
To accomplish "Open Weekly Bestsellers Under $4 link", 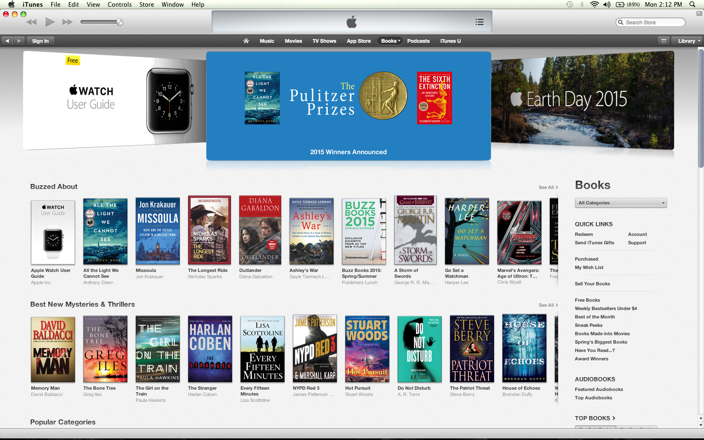I will pos(606,309).
